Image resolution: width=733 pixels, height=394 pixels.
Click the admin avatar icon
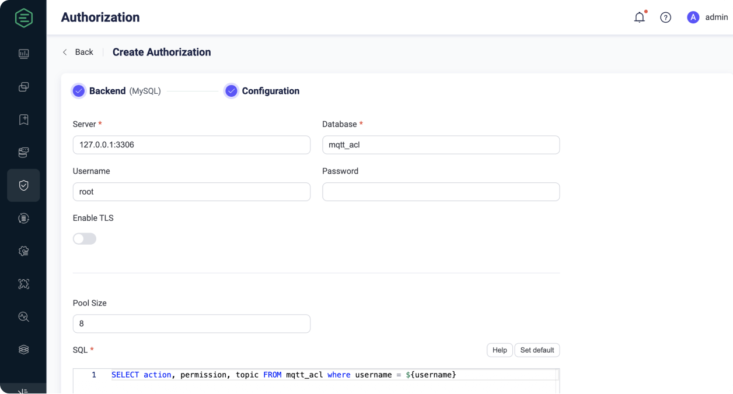click(693, 17)
